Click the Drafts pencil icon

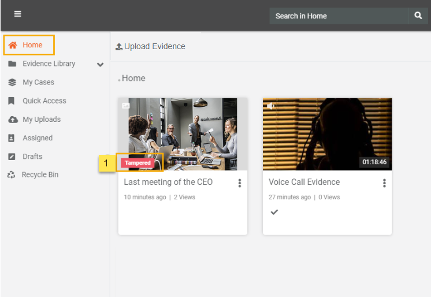12,157
